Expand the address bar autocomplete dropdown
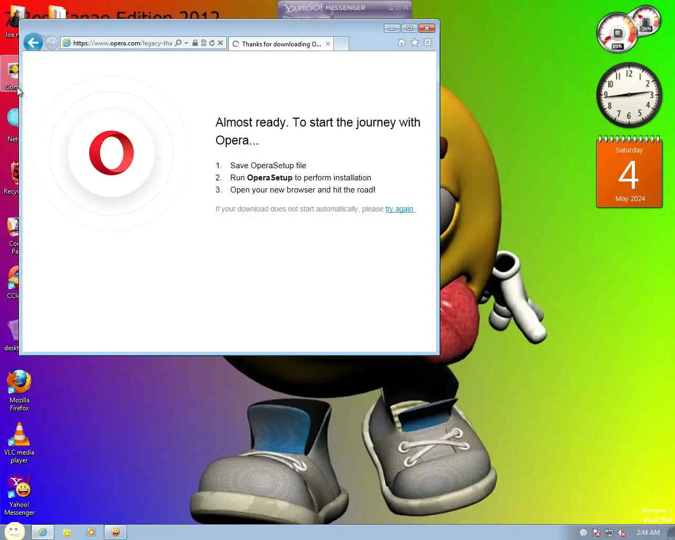The width and height of the screenshot is (675, 540). (x=186, y=43)
